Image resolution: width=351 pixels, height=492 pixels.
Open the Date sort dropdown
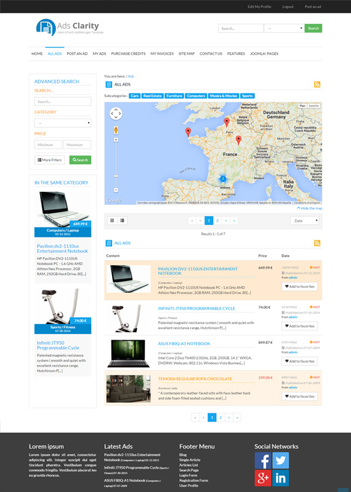pos(304,221)
